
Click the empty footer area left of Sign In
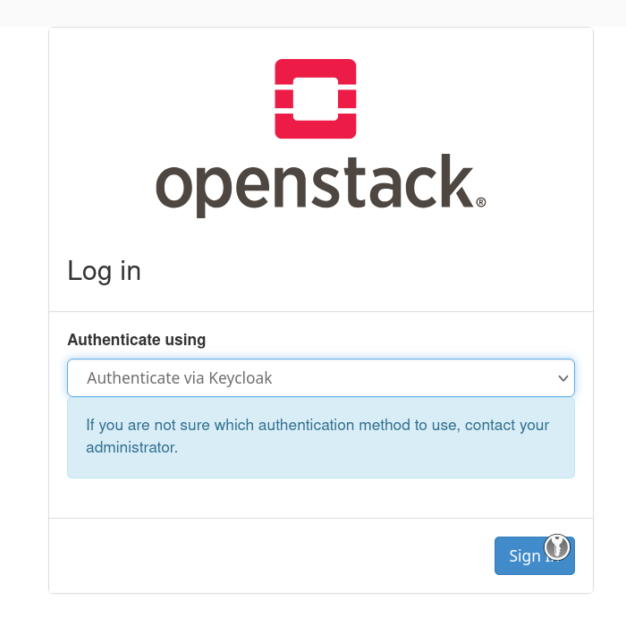pyautogui.click(x=268, y=555)
